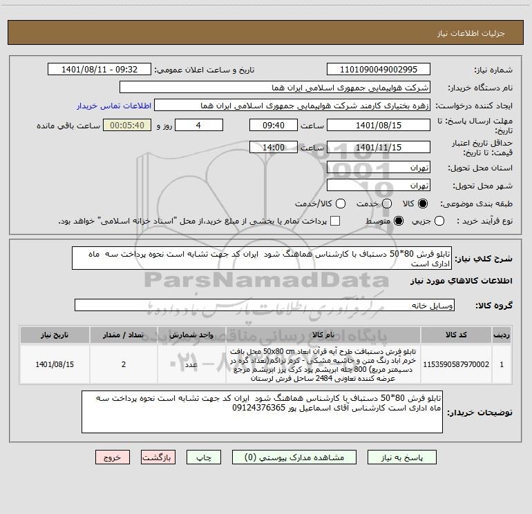
Task: Select the کالا/خدمت radio button
Action: pyautogui.click(x=341, y=204)
